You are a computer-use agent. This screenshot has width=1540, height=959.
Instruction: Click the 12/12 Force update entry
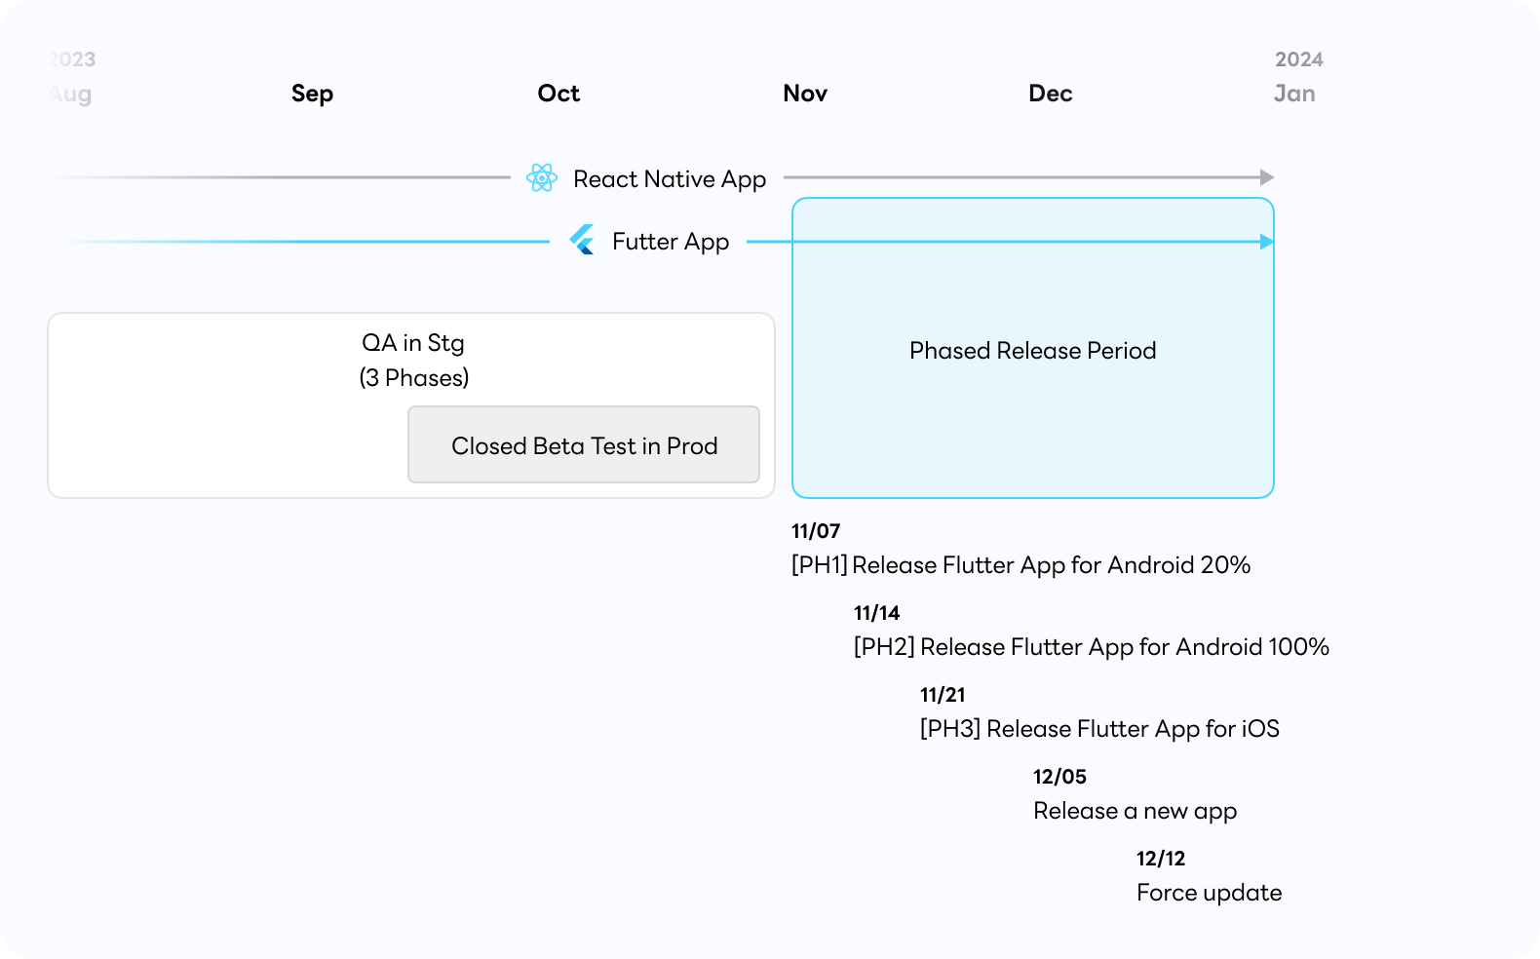pyautogui.click(x=1210, y=876)
